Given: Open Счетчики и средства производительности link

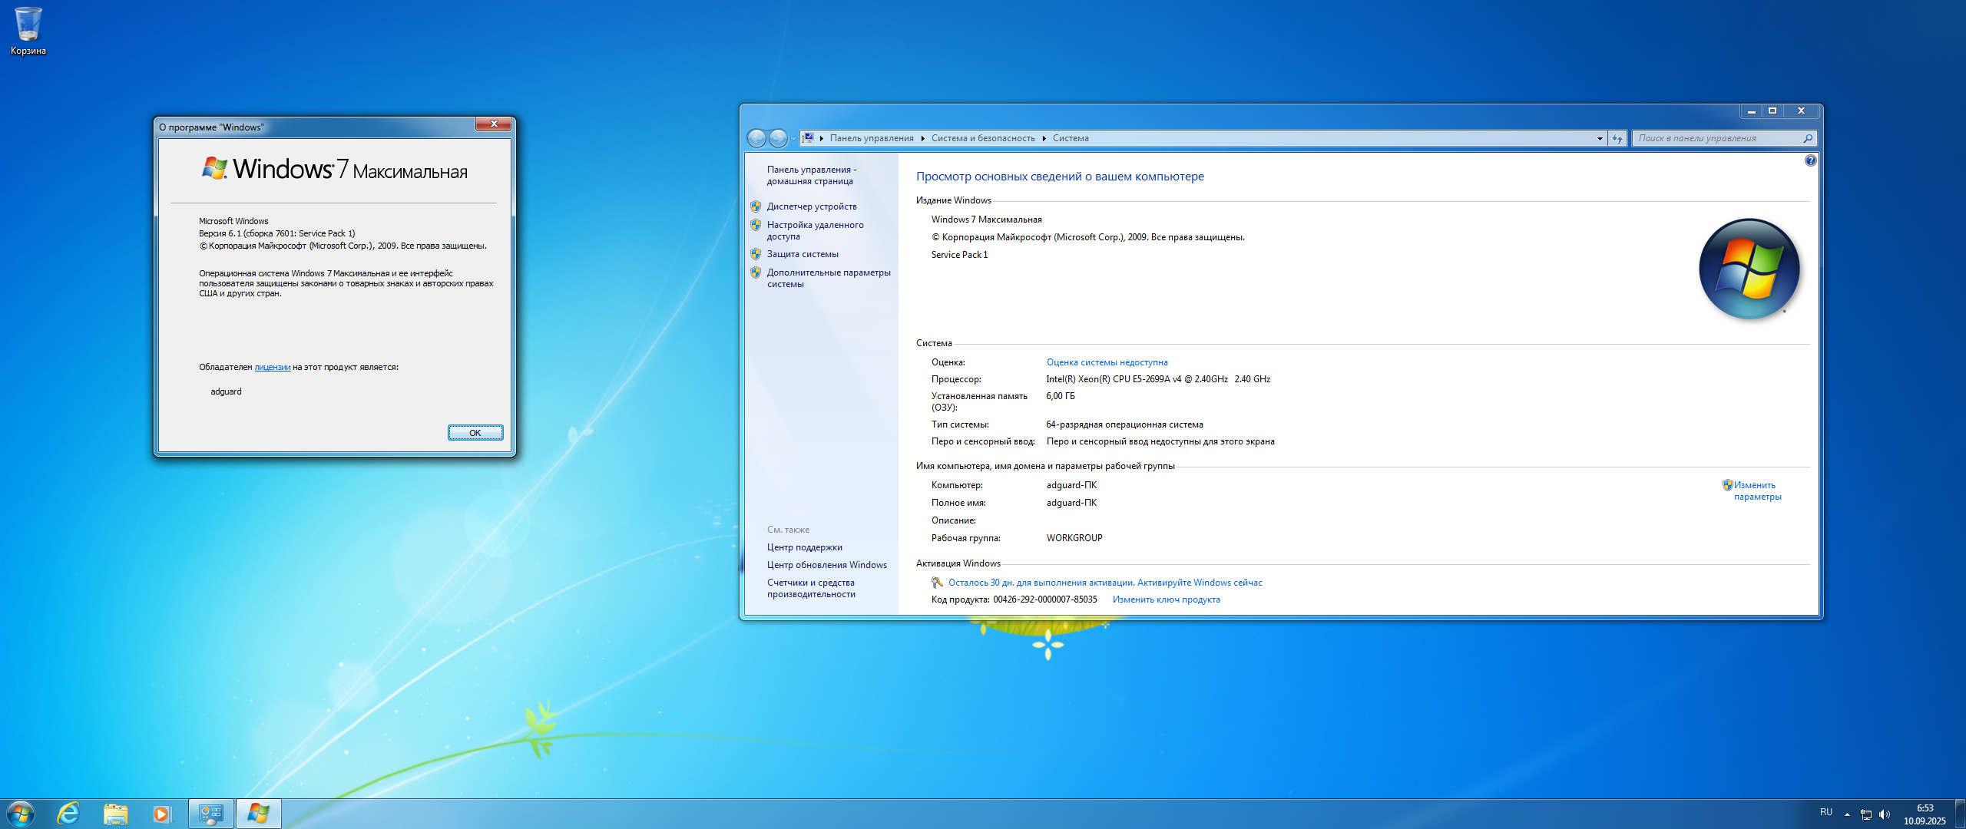Looking at the screenshot, I should 811,588.
